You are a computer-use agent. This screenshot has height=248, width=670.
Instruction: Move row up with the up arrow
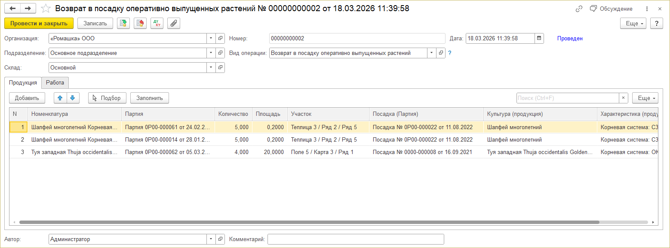click(x=60, y=98)
